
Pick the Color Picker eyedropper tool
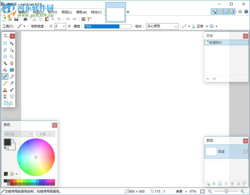[x=12, y=83]
